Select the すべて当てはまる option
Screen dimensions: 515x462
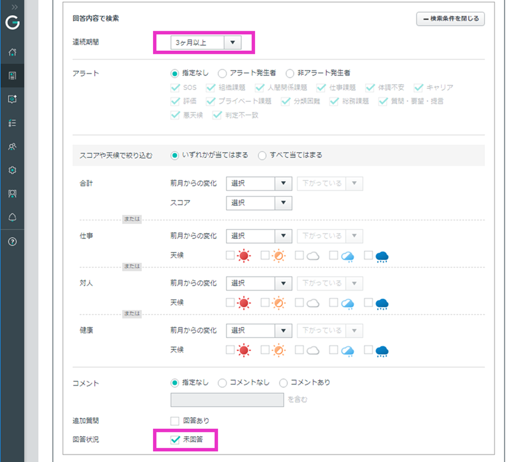click(262, 155)
